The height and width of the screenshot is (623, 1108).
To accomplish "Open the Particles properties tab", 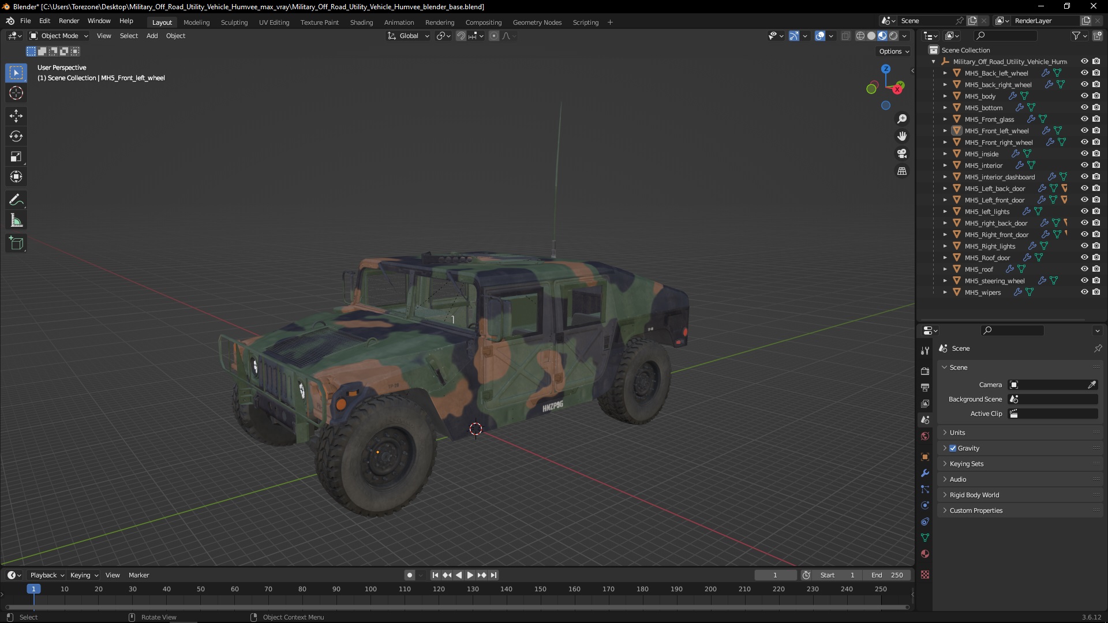I will pyautogui.click(x=925, y=489).
